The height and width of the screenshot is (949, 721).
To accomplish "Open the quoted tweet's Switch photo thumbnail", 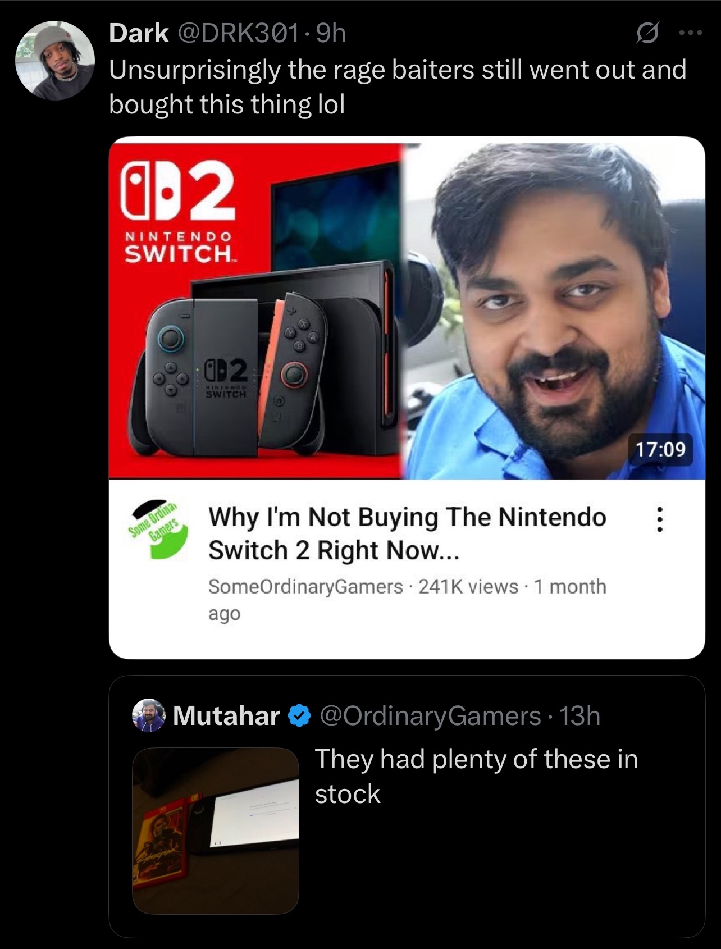I will click(216, 831).
